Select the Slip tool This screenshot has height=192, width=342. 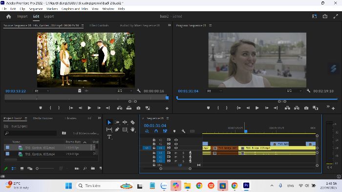click(x=109, y=129)
